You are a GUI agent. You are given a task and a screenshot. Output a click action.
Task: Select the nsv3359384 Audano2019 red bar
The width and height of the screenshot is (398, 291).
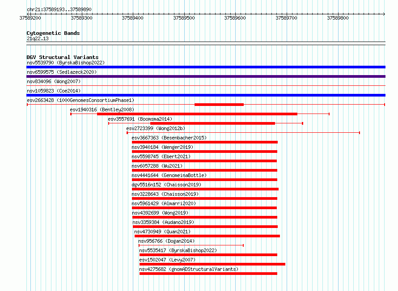pyautogui.click(x=205, y=227)
